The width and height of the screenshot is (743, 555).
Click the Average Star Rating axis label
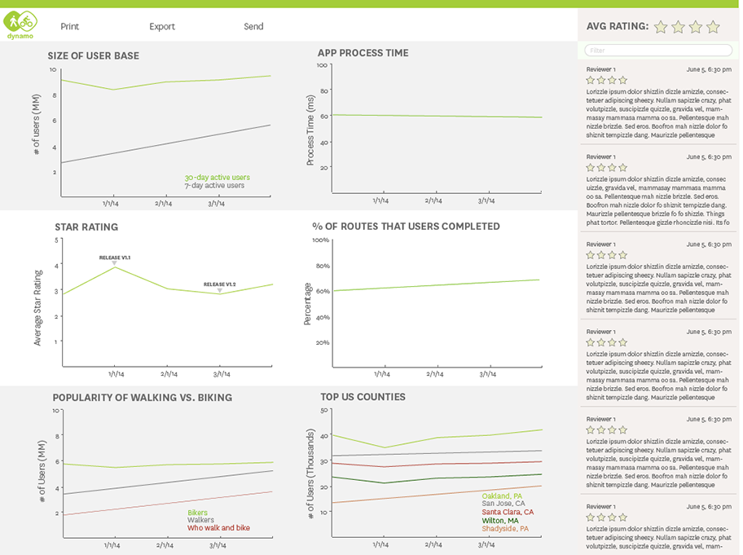pos(37,308)
